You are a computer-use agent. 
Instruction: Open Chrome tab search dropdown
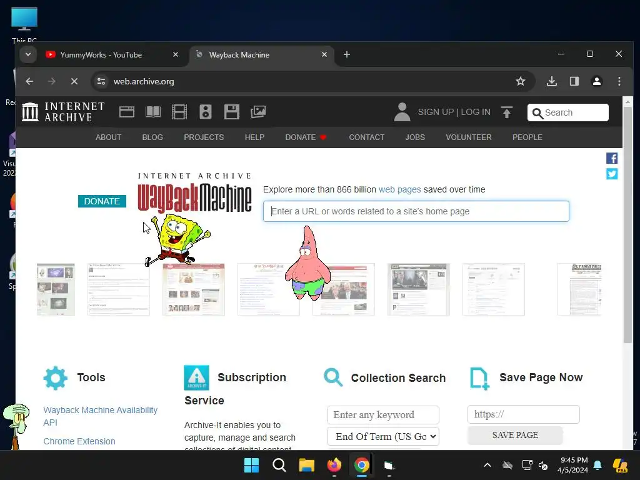tap(27, 55)
